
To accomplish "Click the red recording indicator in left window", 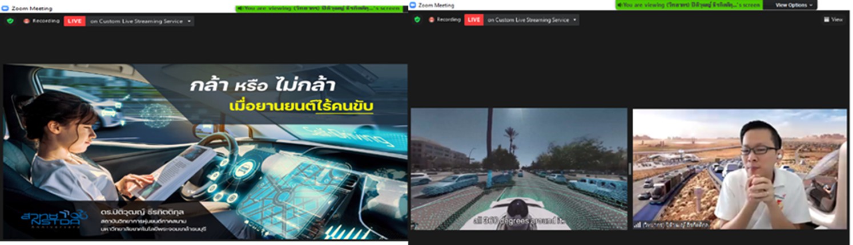I will point(26,21).
